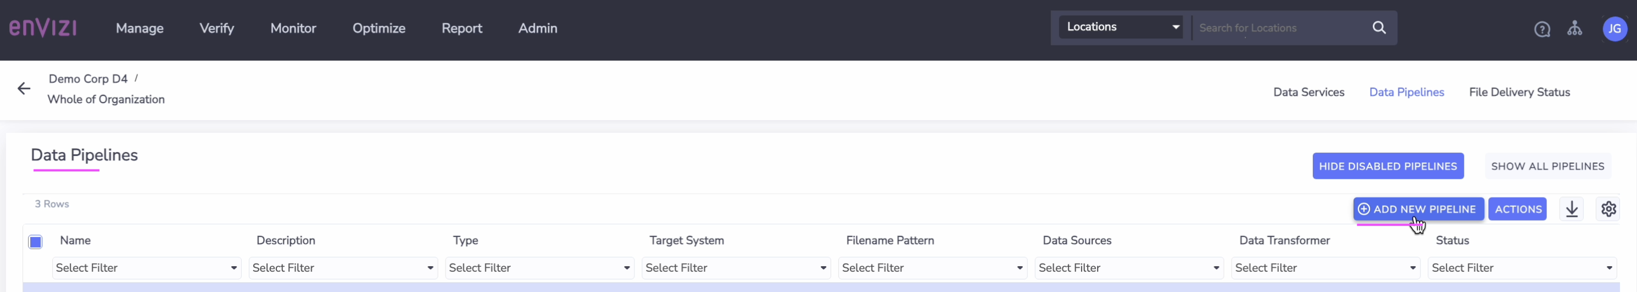The image size is (1637, 292).
Task: Open the help question mark icon
Action: pyautogui.click(x=1541, y=29)
